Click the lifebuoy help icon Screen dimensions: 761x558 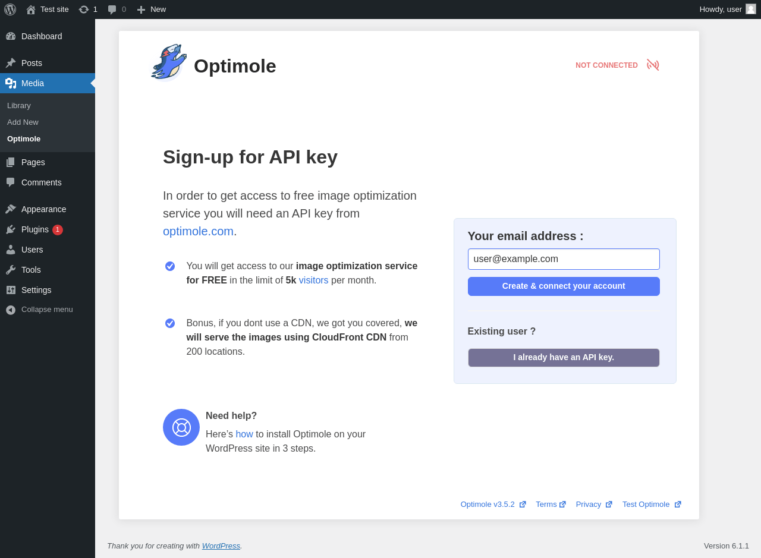(181, 427)
